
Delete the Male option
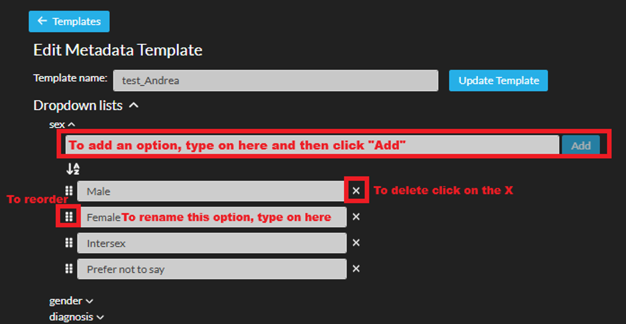[x=356, y=191]
